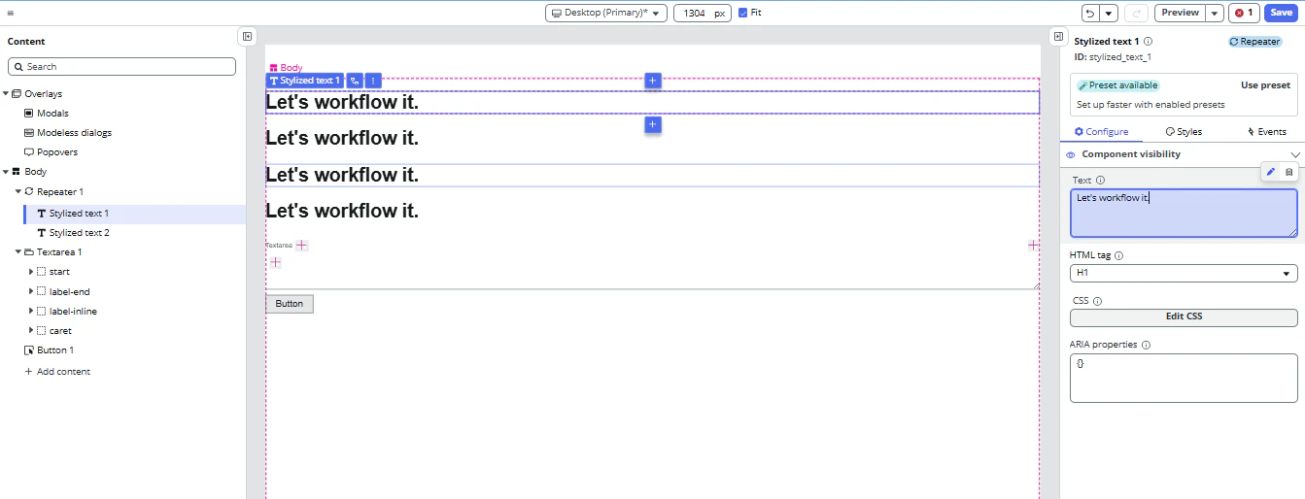Switch to the Events tab
Screen dimensions: 1305x499
click(x=1267, y=132)
